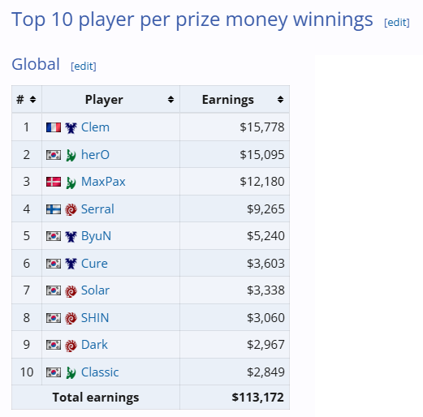423x417 pixels.
Task: Open Clem's player page
Action: (95, 127)
